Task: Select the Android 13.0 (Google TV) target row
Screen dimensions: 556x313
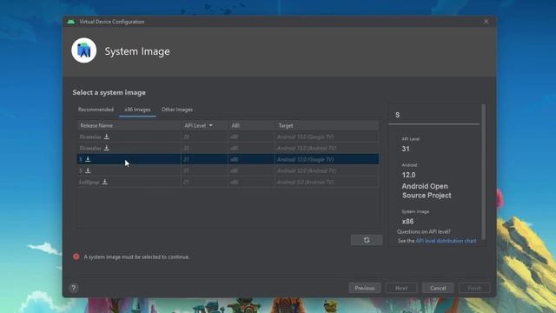Action: point(228,137)
